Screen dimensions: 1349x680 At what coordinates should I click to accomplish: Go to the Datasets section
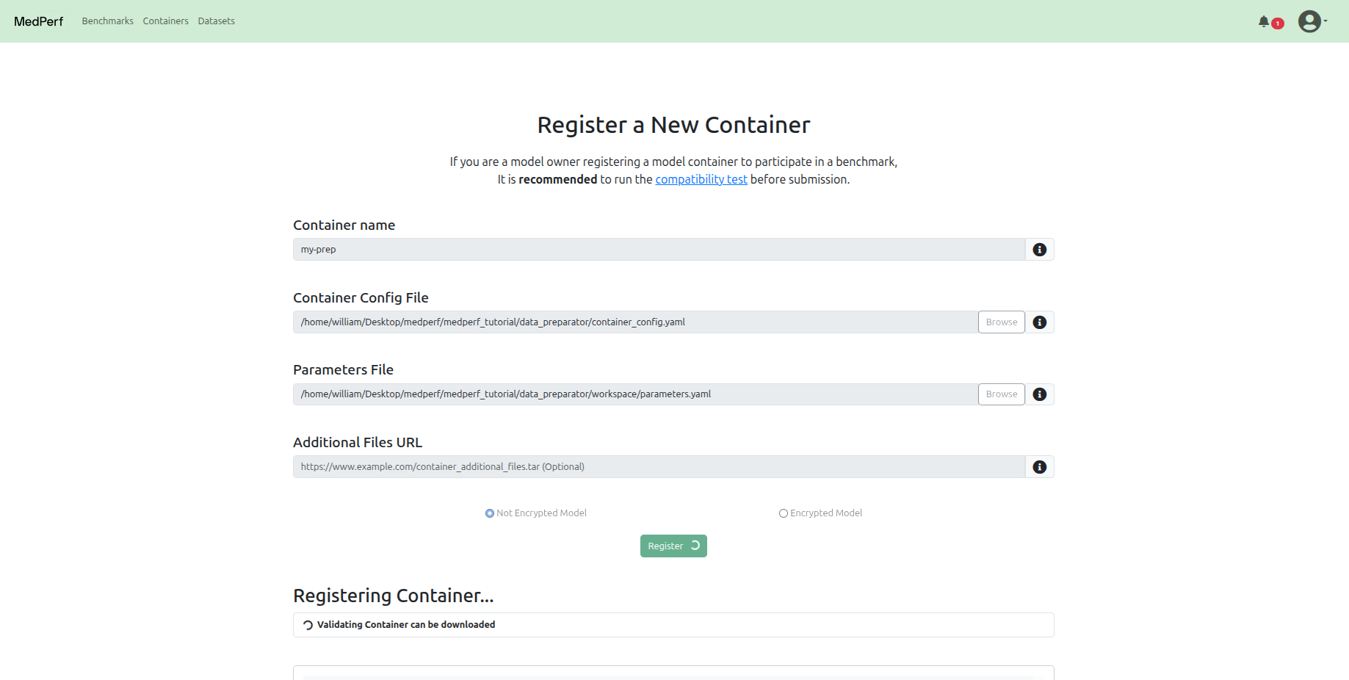pyautogui.click(x=216, y=21)
